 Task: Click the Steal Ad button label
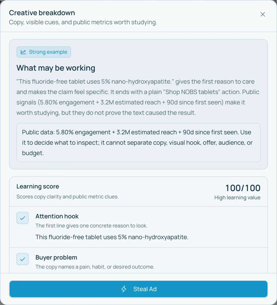145,289
